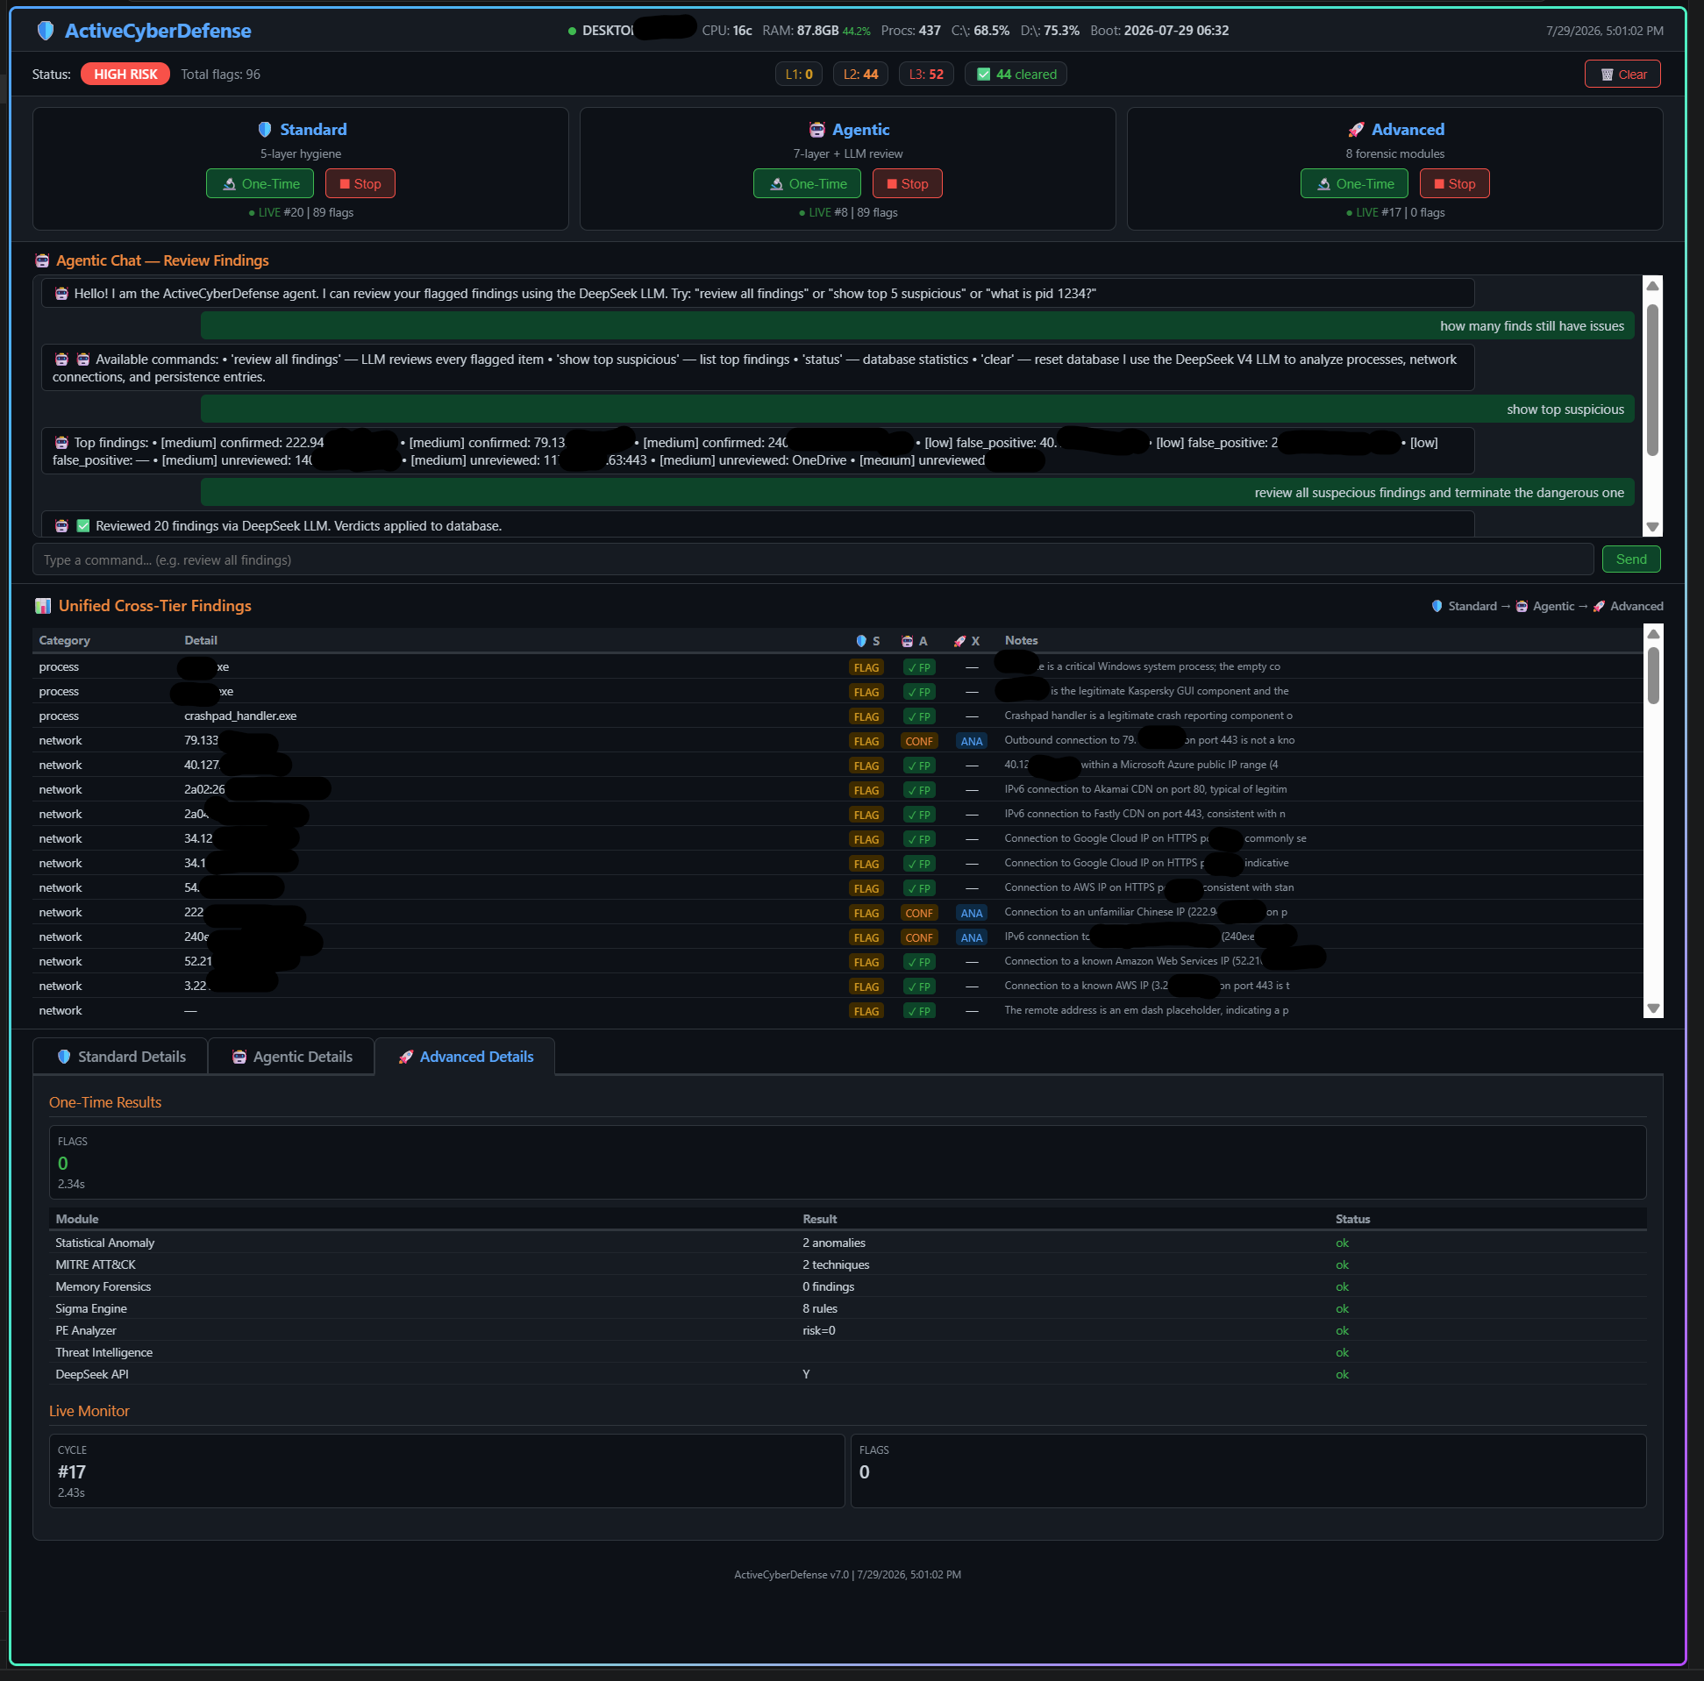Image resolution: width=1704 pixels, height=1681 pixels.
Task: Click the Notes column header
Action: coord(1021,640)
